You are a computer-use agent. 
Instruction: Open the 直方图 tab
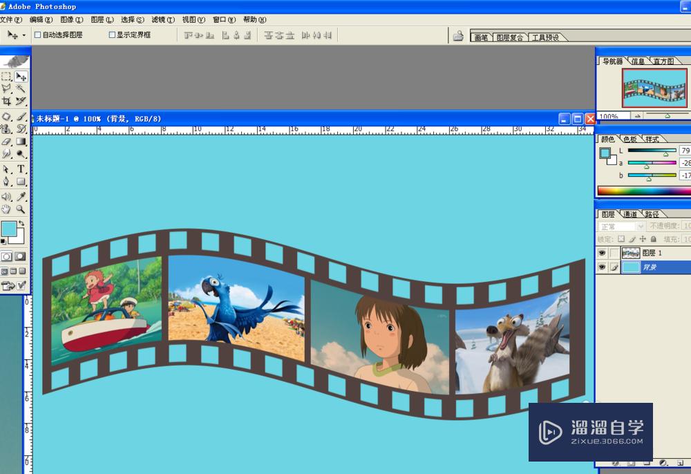[x=663, y=61]
